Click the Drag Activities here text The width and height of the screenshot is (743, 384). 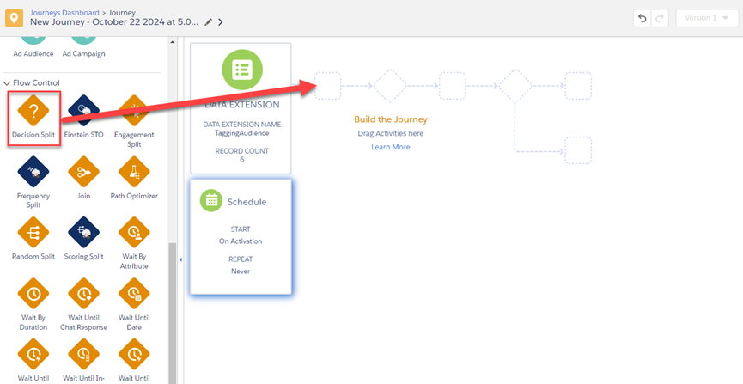coord(391,133)
